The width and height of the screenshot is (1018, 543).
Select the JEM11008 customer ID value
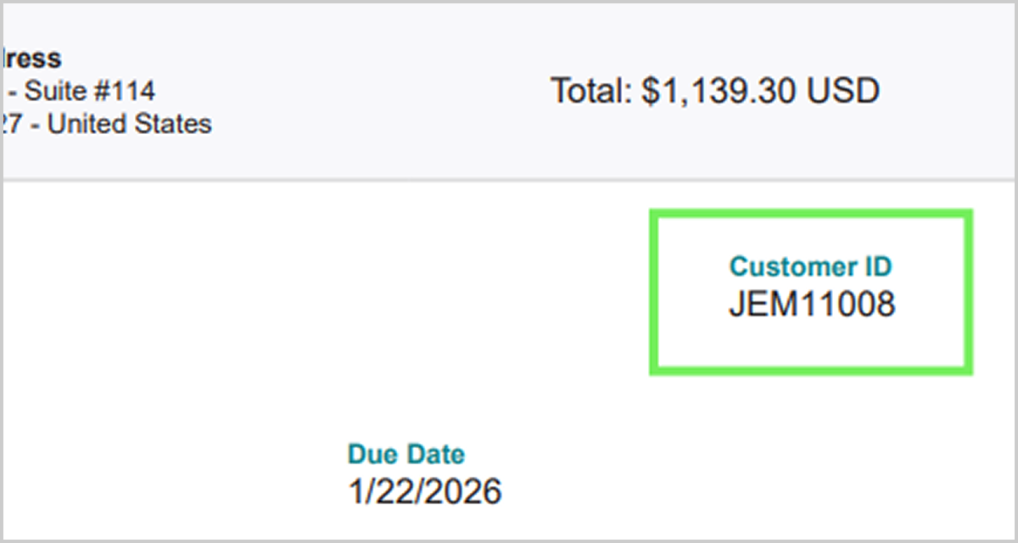pyautogui.click(x=811, y=304)
